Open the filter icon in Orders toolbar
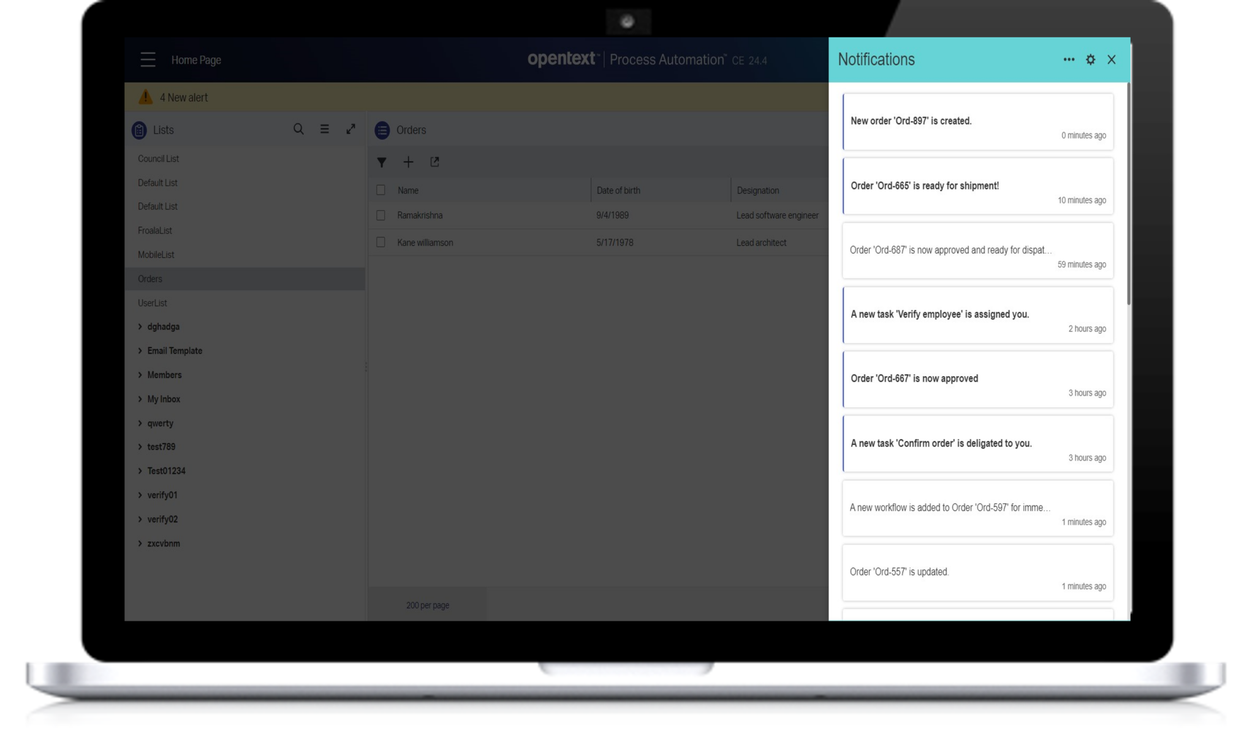Viewport: 1255px width, 739px height. coord(382,162)
